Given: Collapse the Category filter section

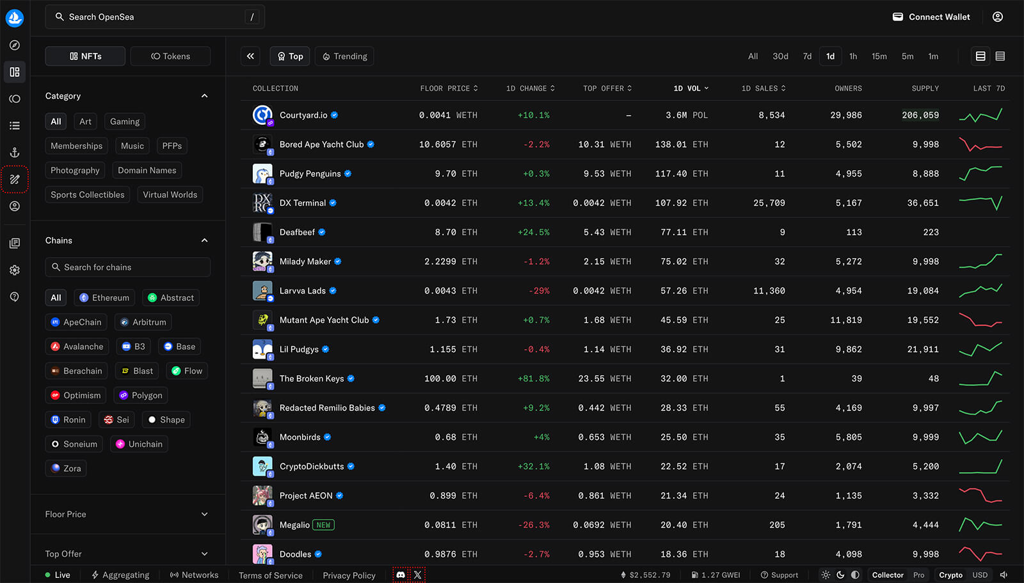Looking at the screenshot, I should 204,96.
